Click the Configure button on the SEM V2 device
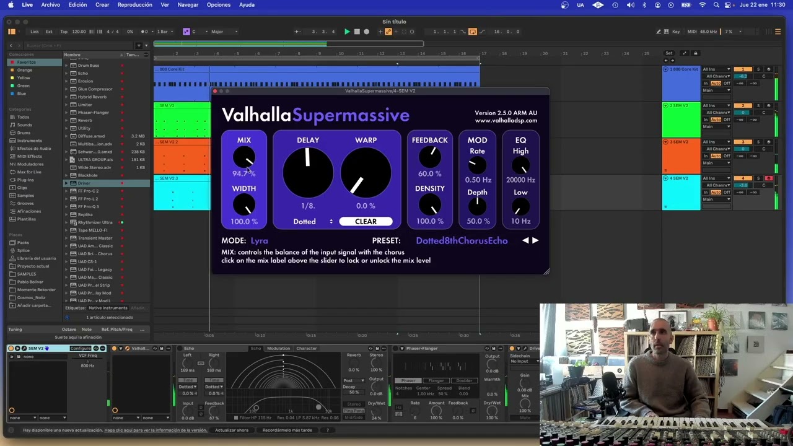793x446 pixels. [x=80, y=348]
